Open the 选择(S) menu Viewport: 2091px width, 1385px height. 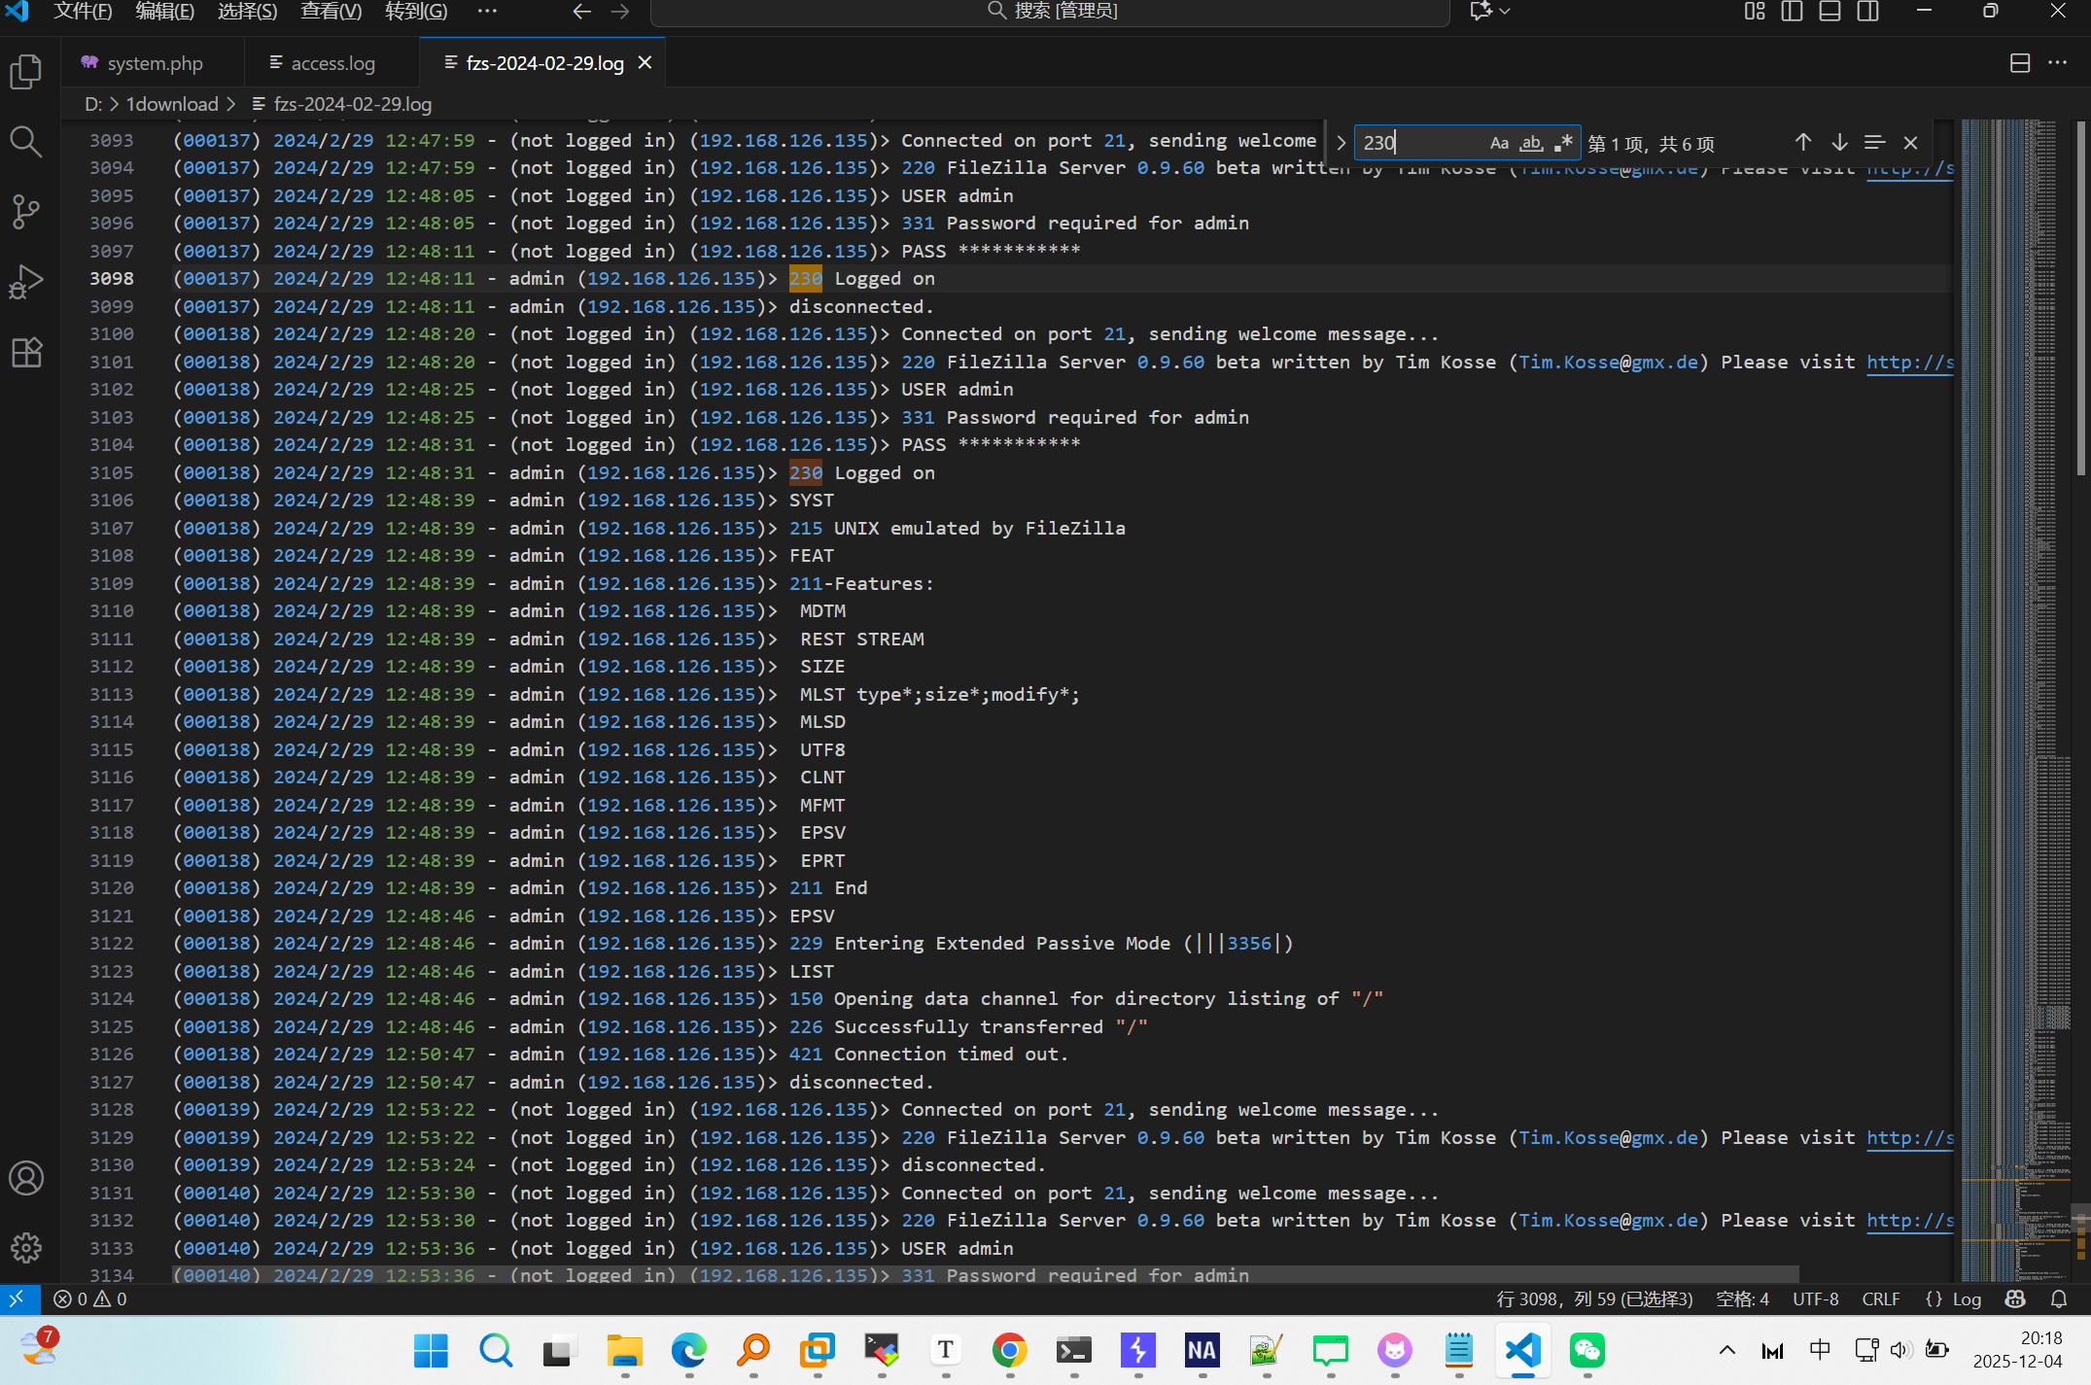click(x=247, y=12)
